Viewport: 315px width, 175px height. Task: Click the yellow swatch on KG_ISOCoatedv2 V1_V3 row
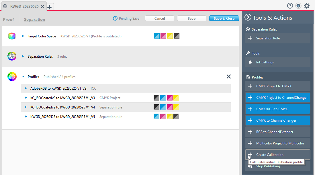pyautogui.click(x=176, y=97)
